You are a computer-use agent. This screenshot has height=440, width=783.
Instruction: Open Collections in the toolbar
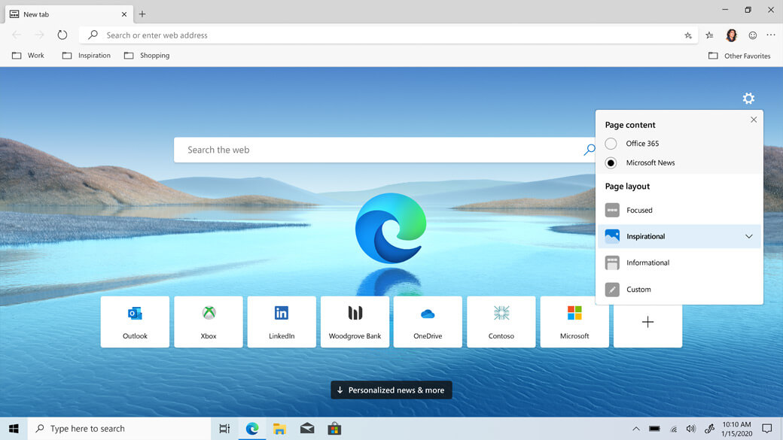tap(708, 35)
